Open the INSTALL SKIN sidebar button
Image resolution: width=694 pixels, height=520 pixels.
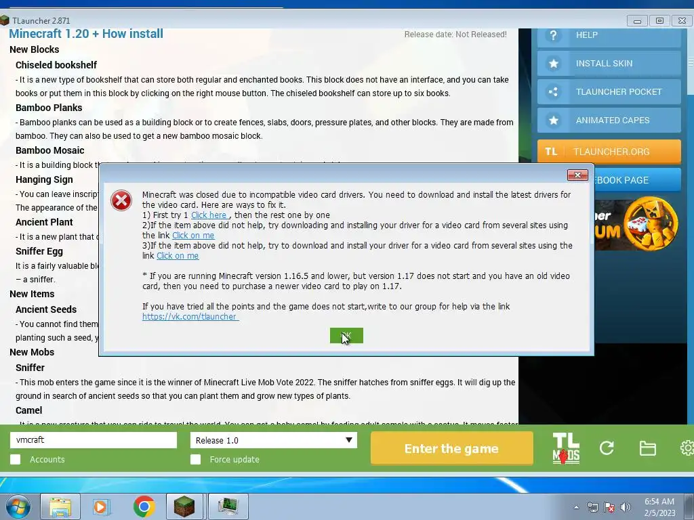coord(609,64)
